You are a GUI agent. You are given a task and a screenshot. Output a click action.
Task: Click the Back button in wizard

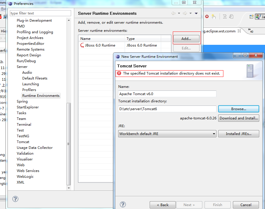(x=163, y=205)
